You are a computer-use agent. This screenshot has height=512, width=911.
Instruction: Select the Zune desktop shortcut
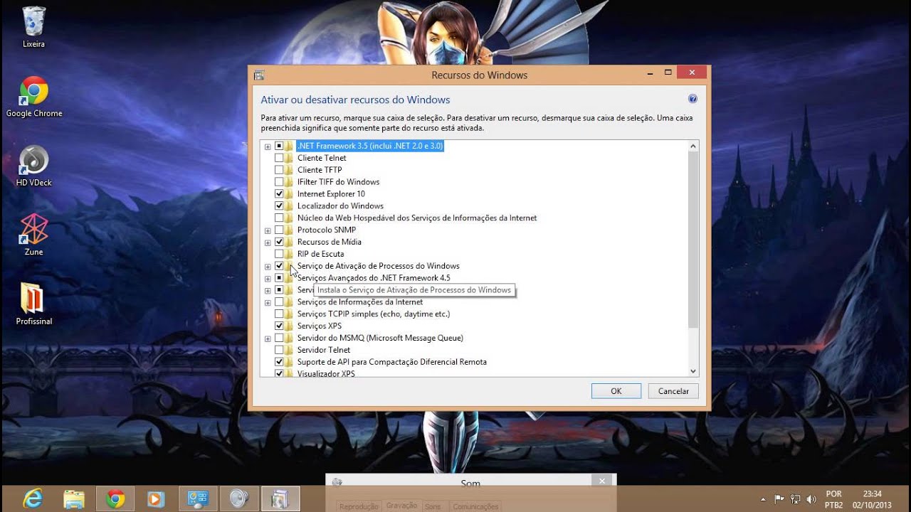[33, 235]
